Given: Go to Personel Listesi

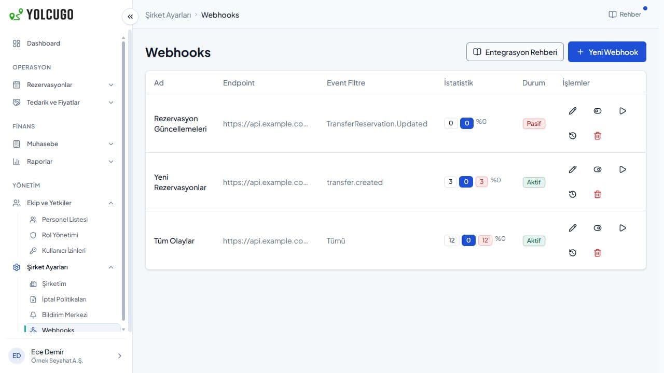Looking at the screenshot, I should click(x=72, y=220).
